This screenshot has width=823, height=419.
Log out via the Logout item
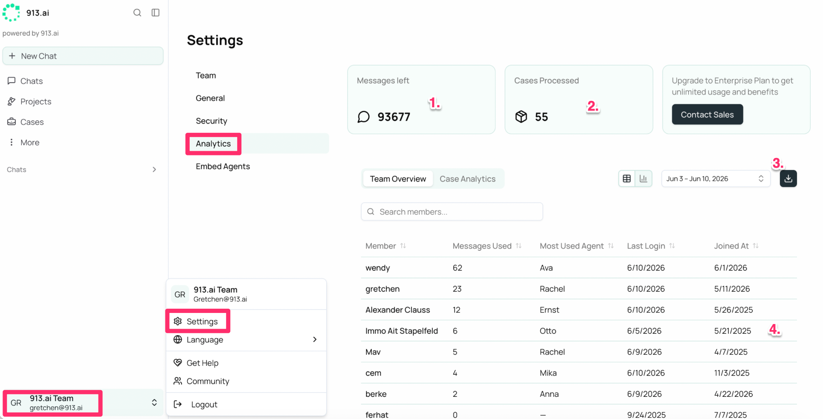click(x=246, y=405)
